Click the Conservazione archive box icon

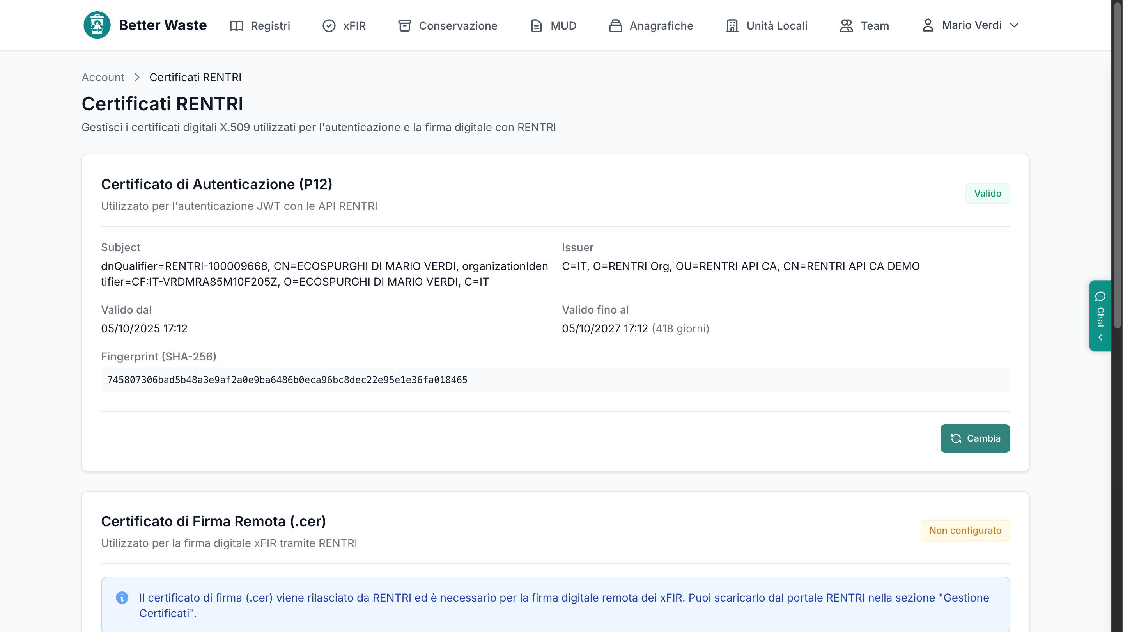405,26
